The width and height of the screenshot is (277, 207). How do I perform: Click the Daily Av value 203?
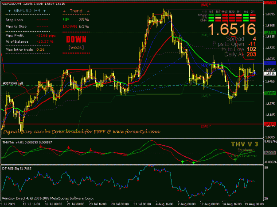[x=251, y=54]
